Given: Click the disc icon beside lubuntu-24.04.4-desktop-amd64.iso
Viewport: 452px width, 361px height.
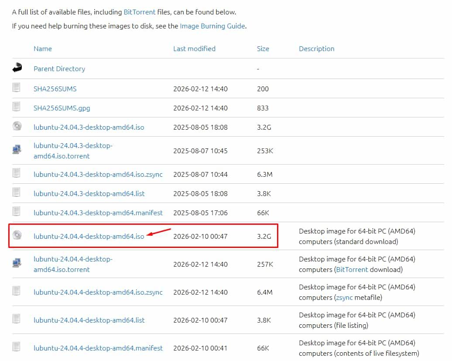Looking at the screenshot, I should pos(17,236).
